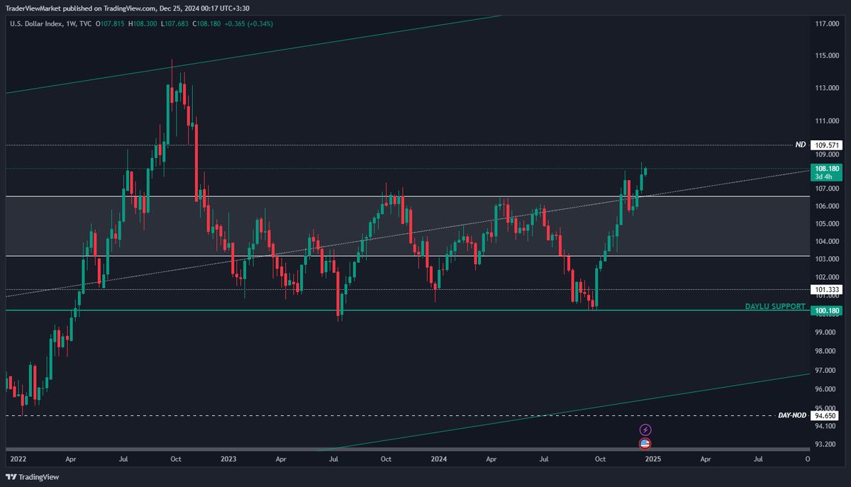Click the 2023 label on time axis
This screenshot has width=851, height=487.
[x=228, y=459]
